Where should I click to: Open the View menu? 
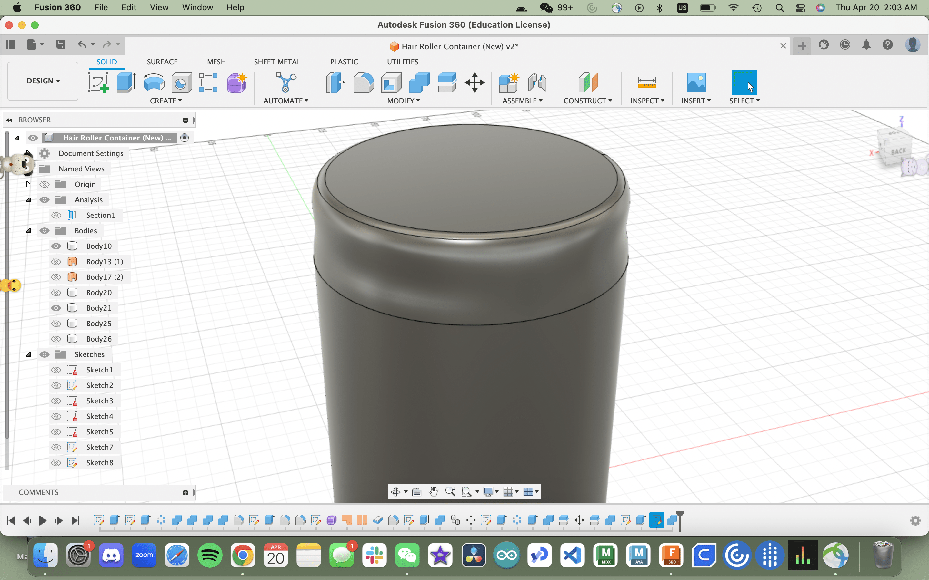click(159, 7)
